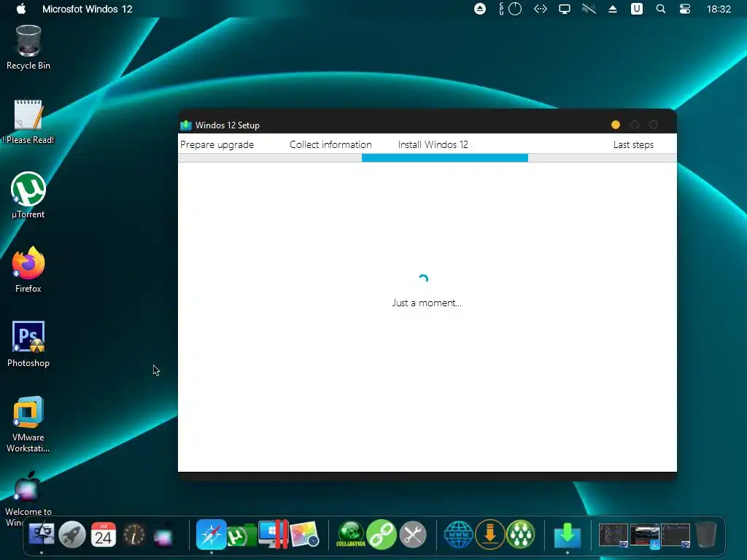The image size is (747, 560).
Task: Select the Install Windos 12 step tab
Action: click(x=433, y=145)
